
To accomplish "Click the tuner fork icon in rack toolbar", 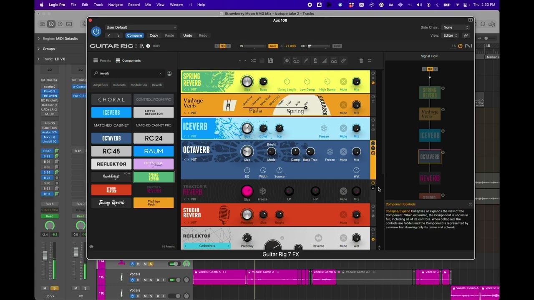I will 306,61.
